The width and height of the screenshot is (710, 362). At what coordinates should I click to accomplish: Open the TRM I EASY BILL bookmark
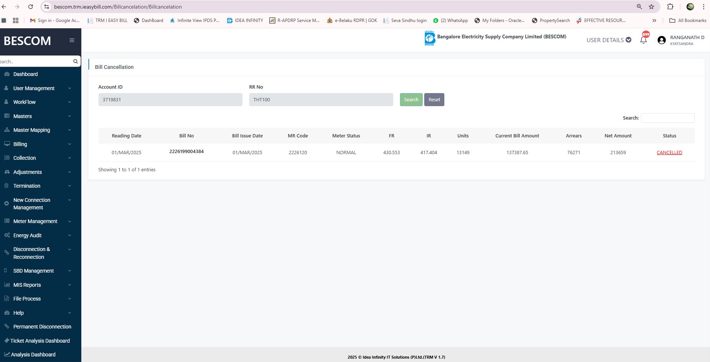point(107,20)
